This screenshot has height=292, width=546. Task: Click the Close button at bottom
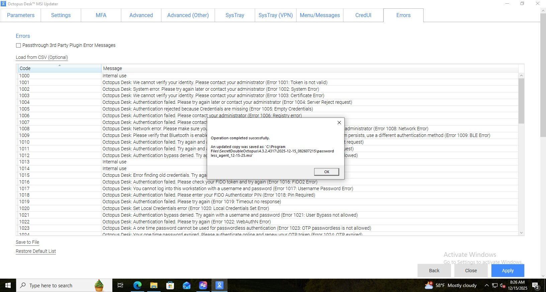coord(471,271)
